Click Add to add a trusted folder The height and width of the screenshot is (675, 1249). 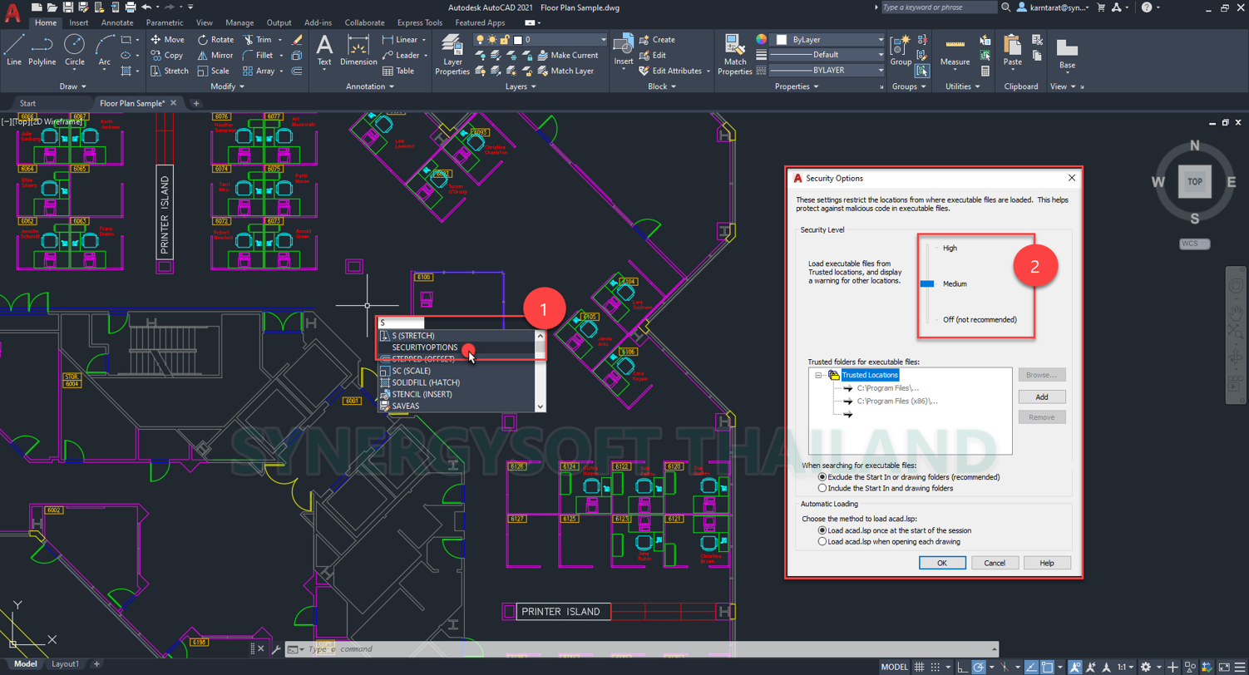pos(1042,397)
